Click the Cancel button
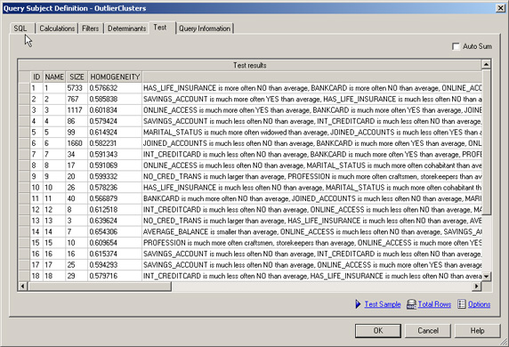The image size is (509, 347). 428,330
